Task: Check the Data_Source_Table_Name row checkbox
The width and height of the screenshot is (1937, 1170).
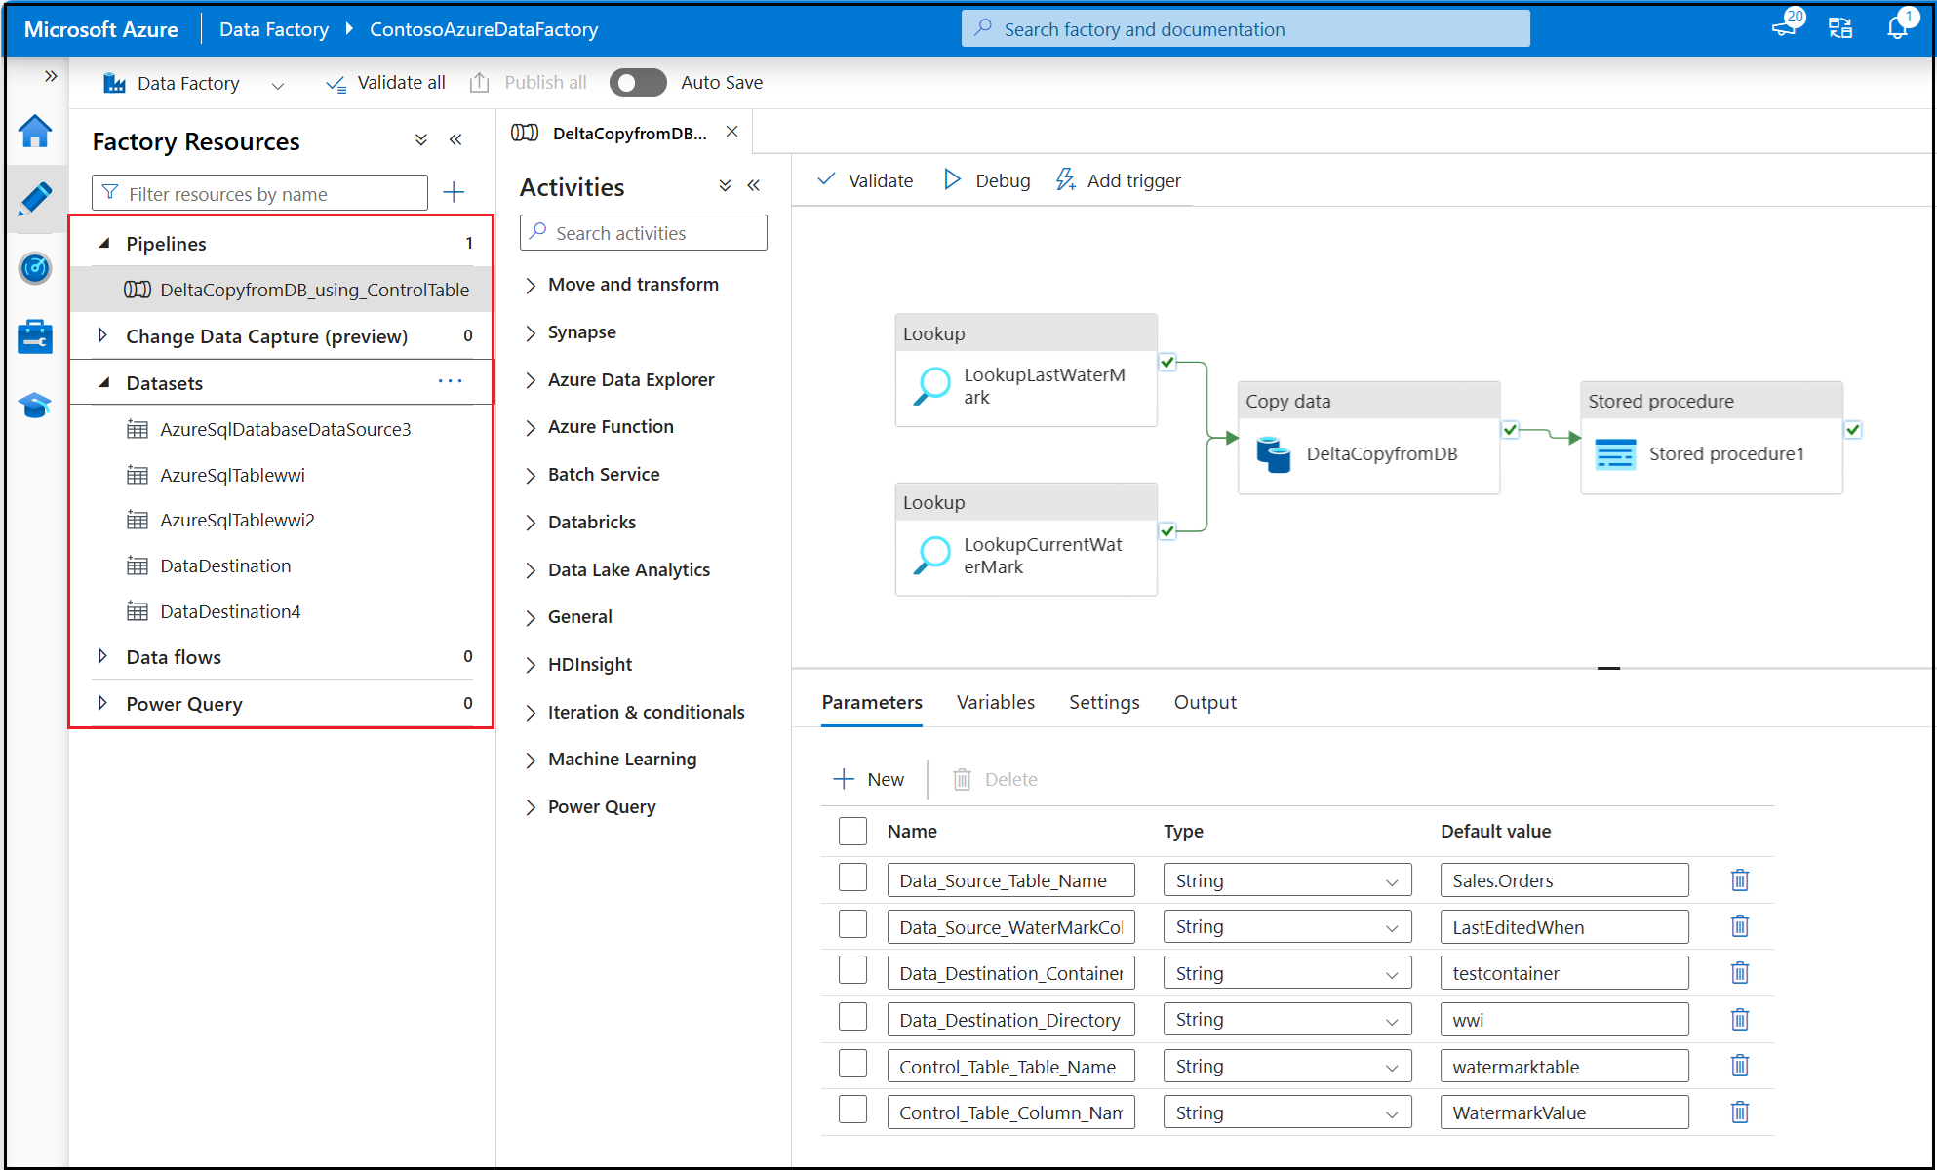Action: tap(852, 878)
